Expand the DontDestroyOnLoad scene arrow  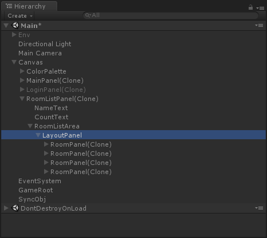pyautogui.click(x=6, y=208)
